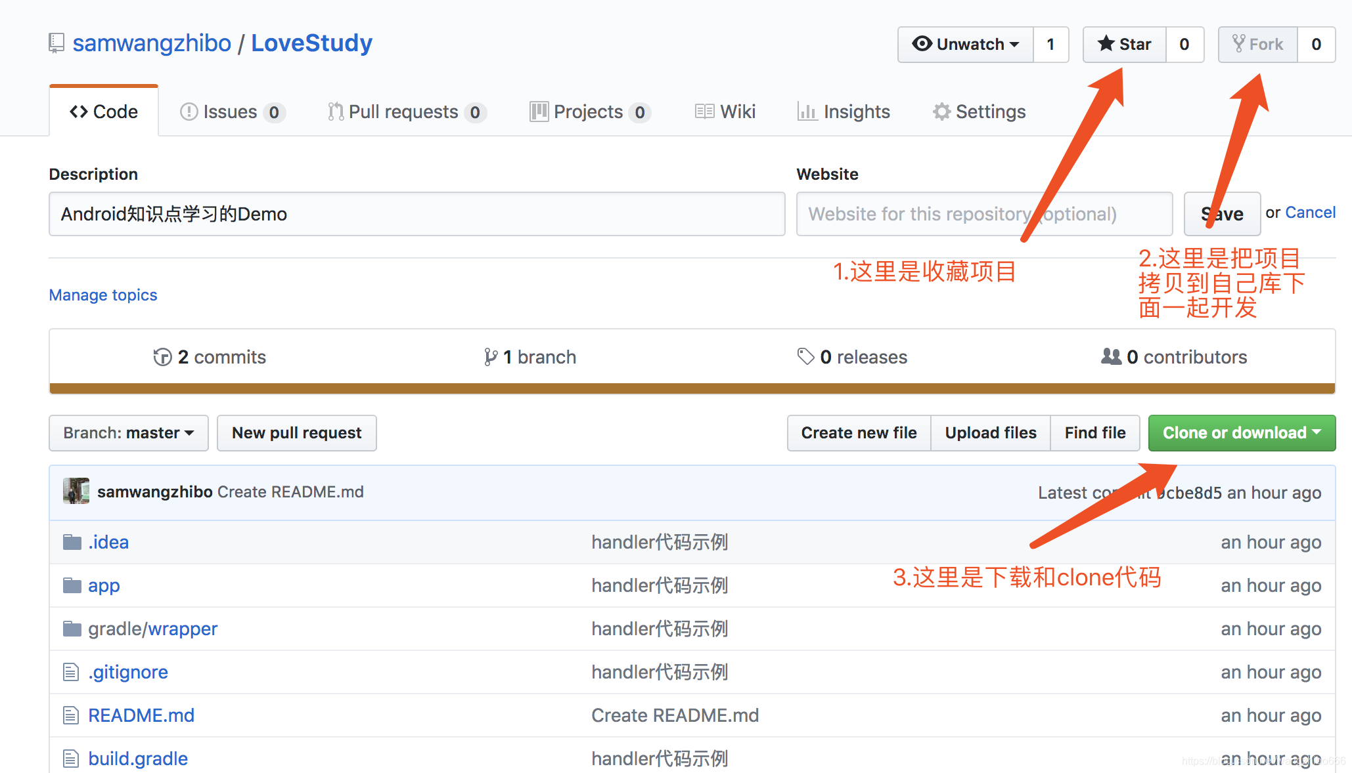Open the build.gradle file
This screenshot has height=773, width=1352.
138,759
